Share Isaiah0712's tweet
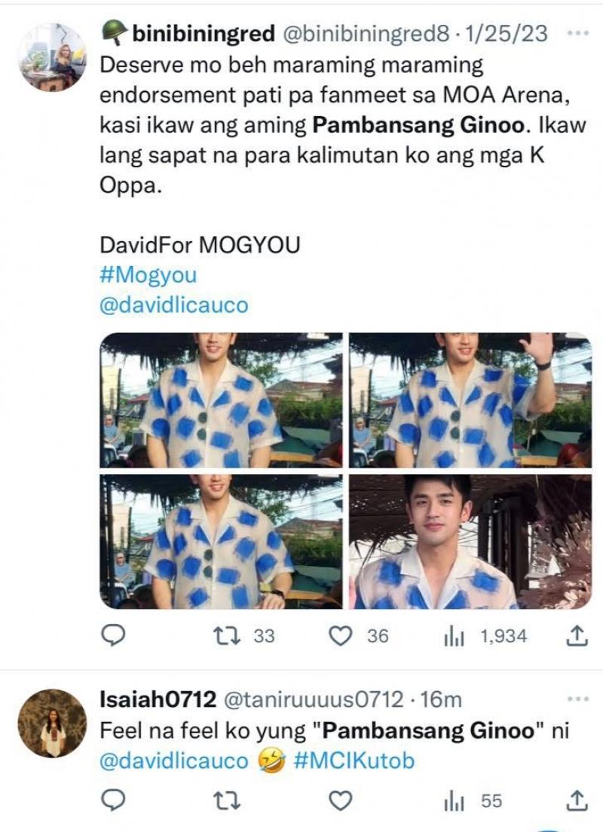This screenshot has height=832, width=603. point(576,800)
